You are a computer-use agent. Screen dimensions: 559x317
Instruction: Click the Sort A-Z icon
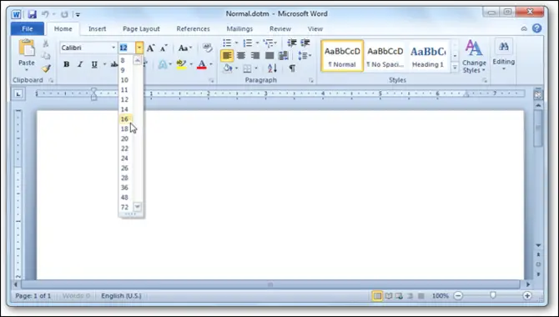click(x=272, y=68)
